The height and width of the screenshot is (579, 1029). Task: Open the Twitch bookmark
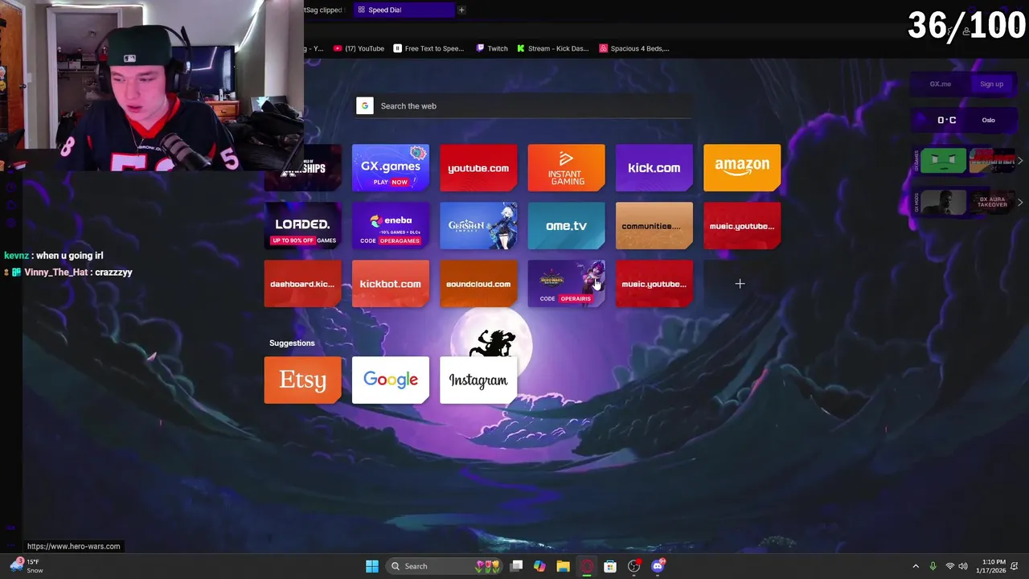pos(492,48)
